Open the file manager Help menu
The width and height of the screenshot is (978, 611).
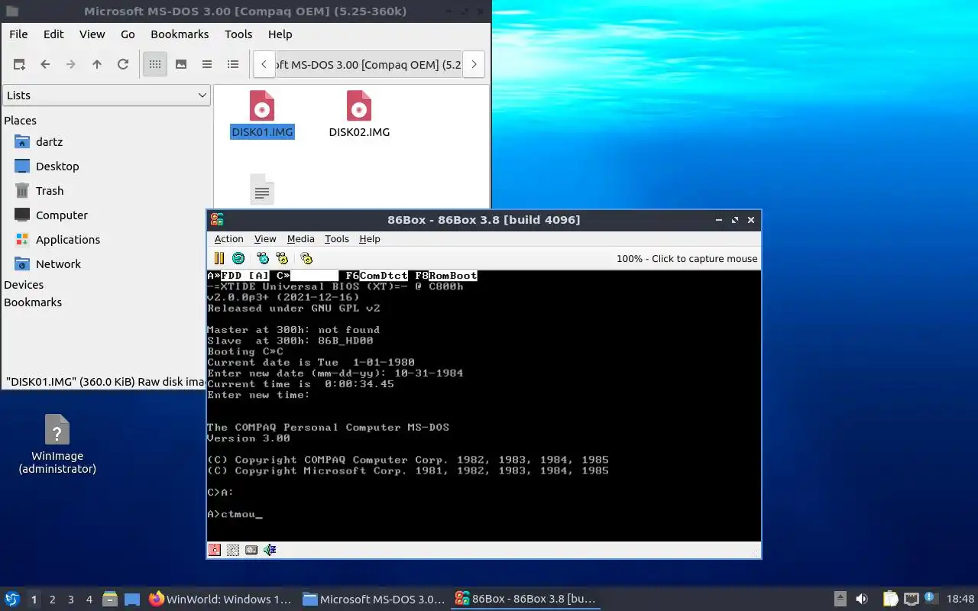280,34
